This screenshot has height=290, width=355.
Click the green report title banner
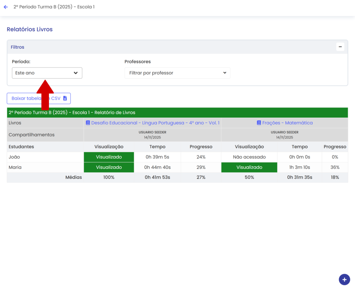click(x=177, y=113)
